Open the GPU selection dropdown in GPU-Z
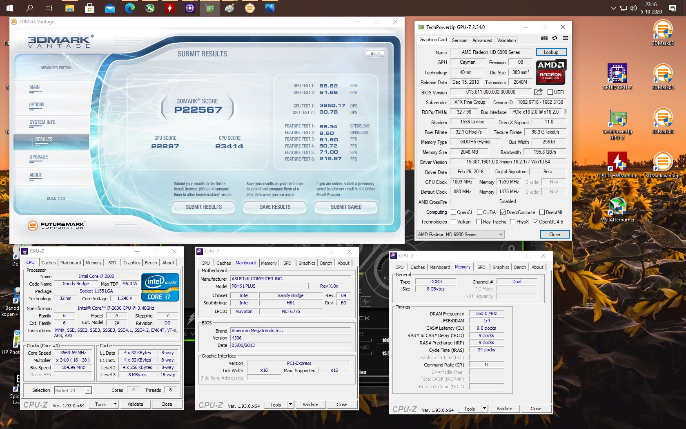 click(460, 235)
